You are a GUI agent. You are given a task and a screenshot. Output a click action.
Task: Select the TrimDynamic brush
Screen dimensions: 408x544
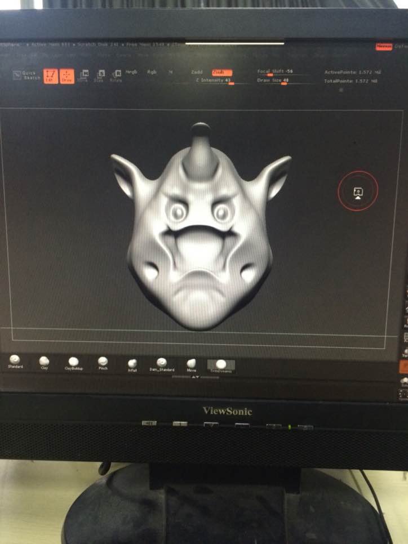(x=221, y=367)
